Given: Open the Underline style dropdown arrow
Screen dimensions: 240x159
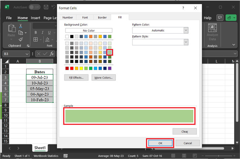Looking at the screenshot, I should click(54, 33).
